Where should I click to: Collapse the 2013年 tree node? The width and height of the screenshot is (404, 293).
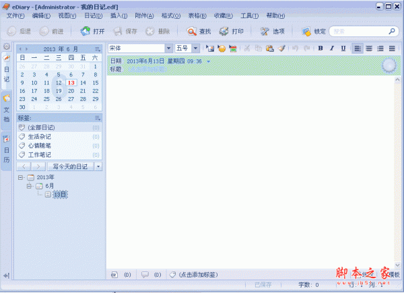[x=20, y=177]
